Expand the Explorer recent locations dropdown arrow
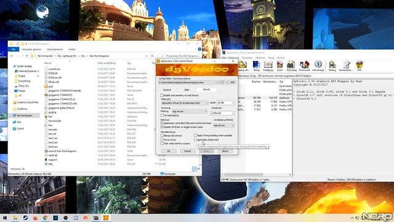 [x=23, y=56]
